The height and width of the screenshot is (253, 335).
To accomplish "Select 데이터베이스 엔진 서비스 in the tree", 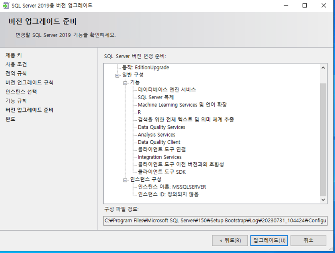I will [x=167, y=90].
